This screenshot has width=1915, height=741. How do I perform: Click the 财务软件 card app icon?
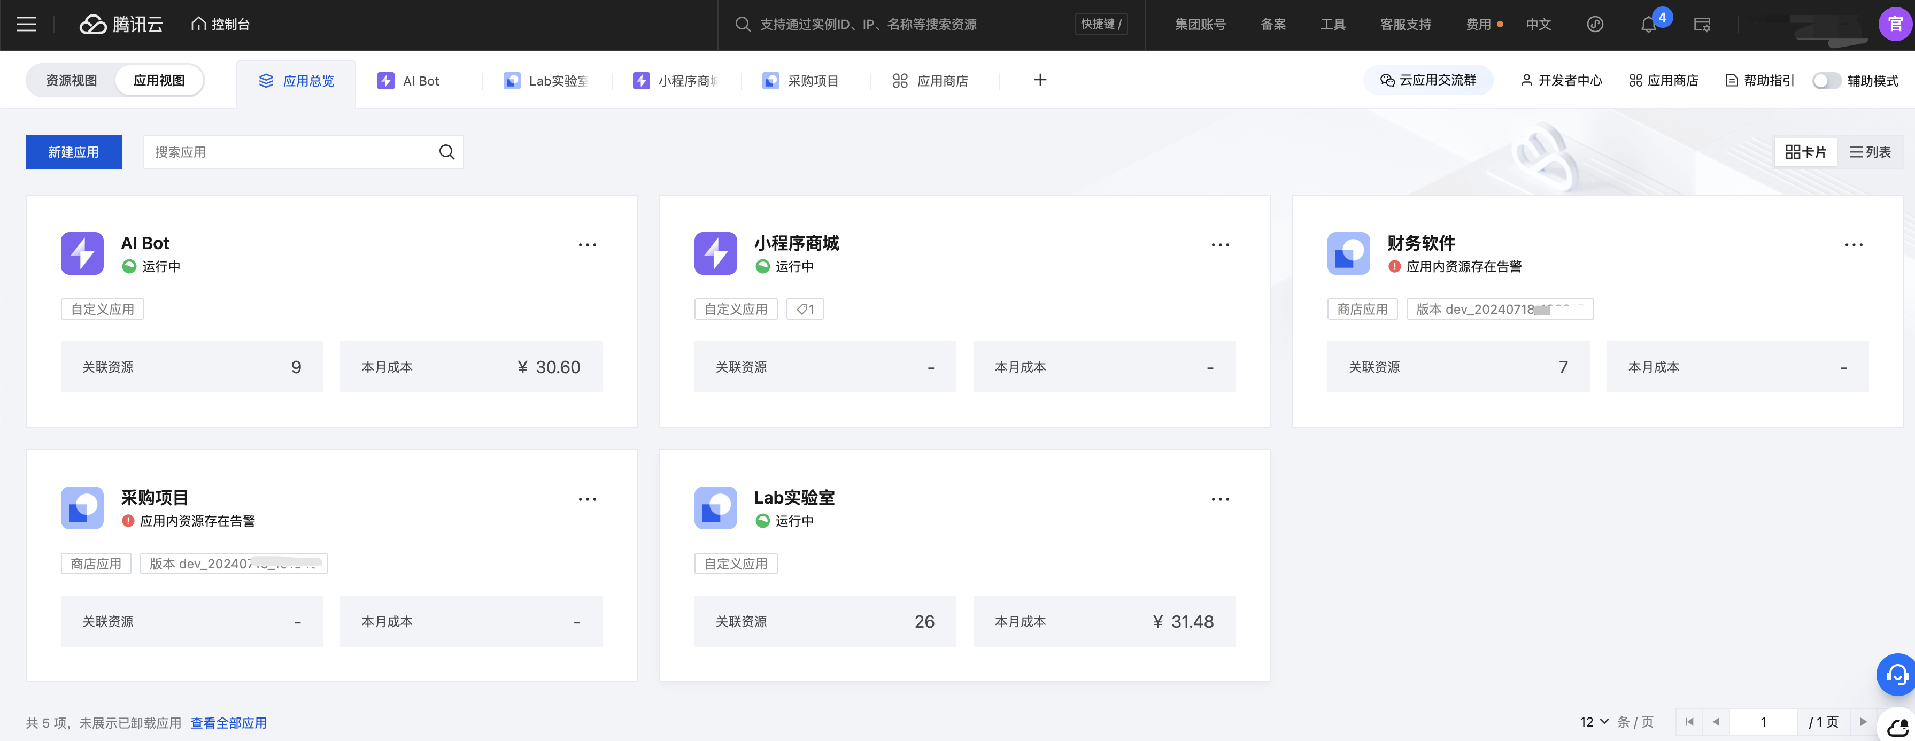tap(1348, 253)
